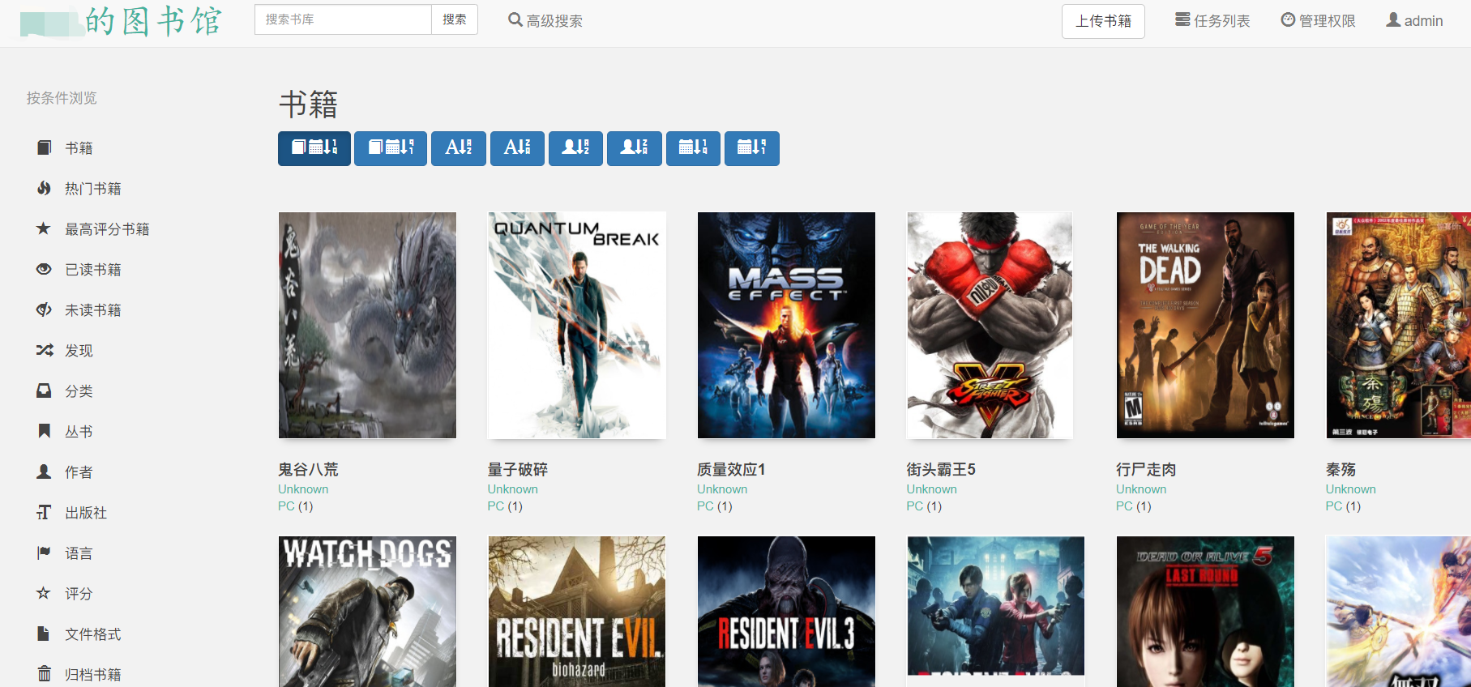Open 任务列表 task list
This screenshot has width=1471, height=687.
click(1212, 21)
